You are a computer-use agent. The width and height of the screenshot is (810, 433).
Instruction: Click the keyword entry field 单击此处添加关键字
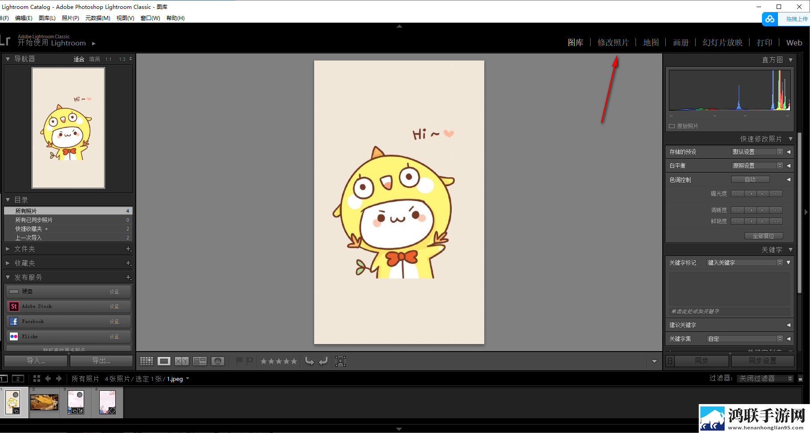729,312
